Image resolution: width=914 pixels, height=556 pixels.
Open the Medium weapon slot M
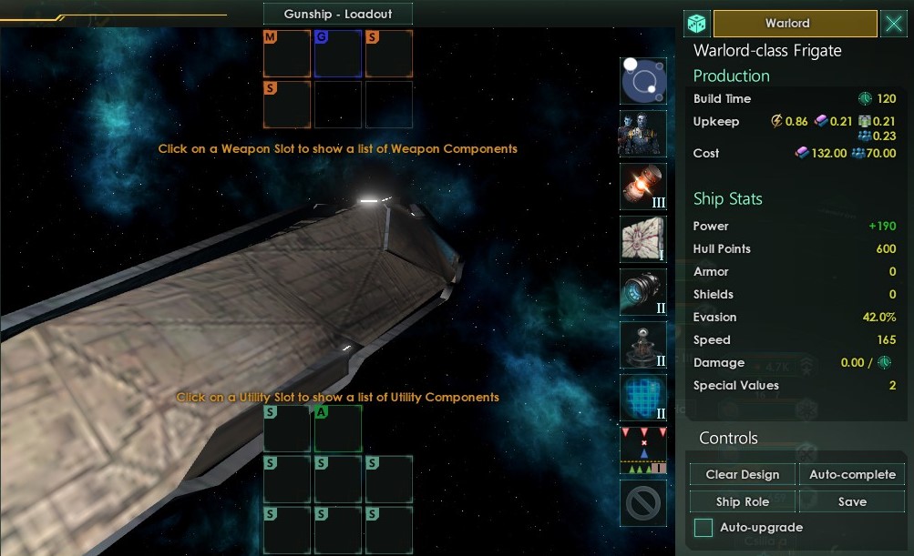point(287,54)
